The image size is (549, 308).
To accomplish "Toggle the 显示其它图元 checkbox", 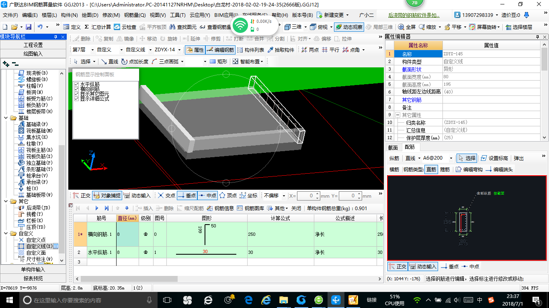I will (77, 94).
